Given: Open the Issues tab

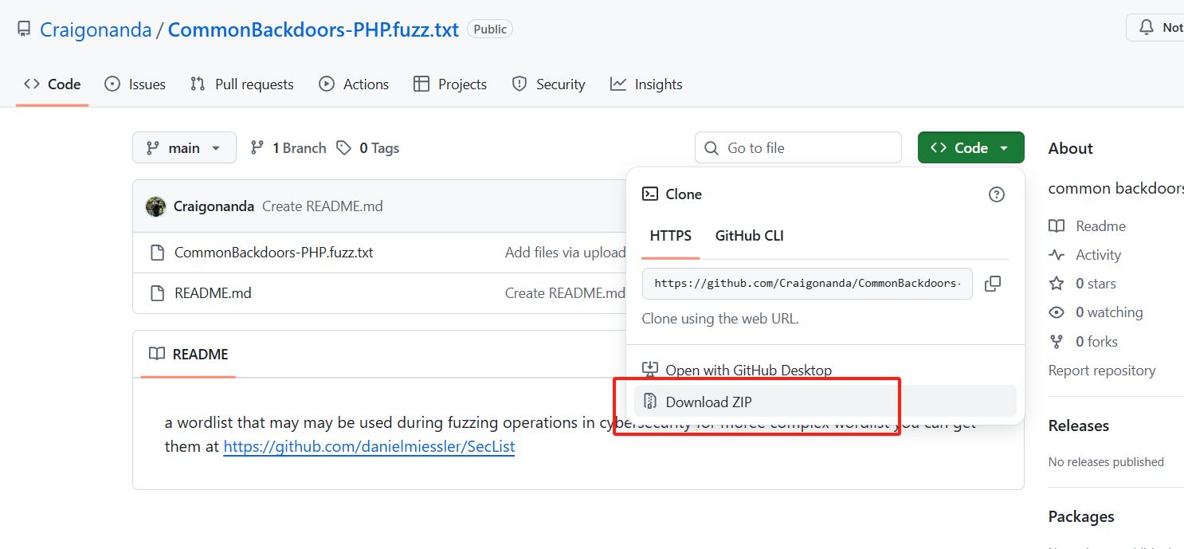Looking at the screenshot, I should [x=135, y=84].
